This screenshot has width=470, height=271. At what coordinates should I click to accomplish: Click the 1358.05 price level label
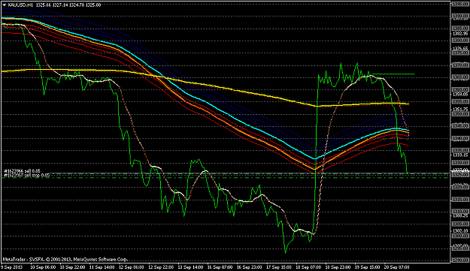pos(460,95)
